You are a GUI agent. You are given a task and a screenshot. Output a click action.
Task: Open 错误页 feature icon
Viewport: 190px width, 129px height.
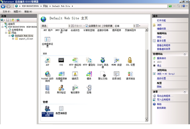[x=75, y=74]
